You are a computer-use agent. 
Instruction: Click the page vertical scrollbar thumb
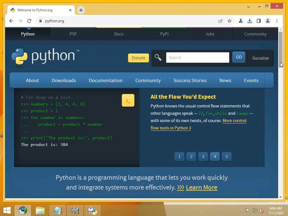pyautogui.click(x=280, y=49)
